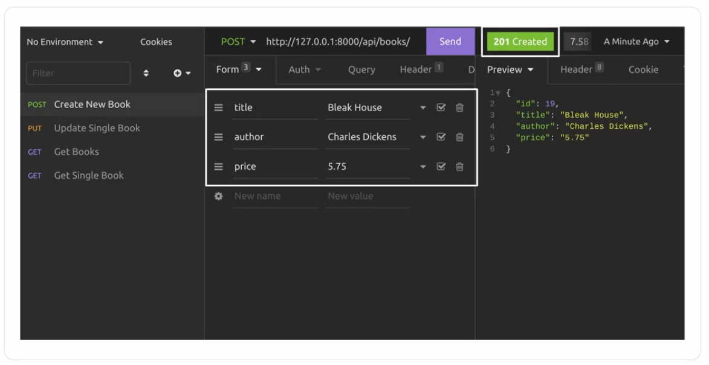Open the plus create-request menu
This screenshot has height=365, width=709.
182,73
